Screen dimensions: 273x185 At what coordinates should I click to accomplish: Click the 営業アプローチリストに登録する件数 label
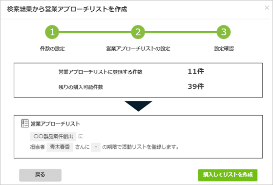point(101,72)
